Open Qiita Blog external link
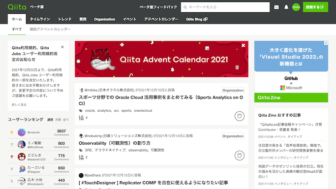This screenshot has height=189, width=336. click(x=196, y=19)
